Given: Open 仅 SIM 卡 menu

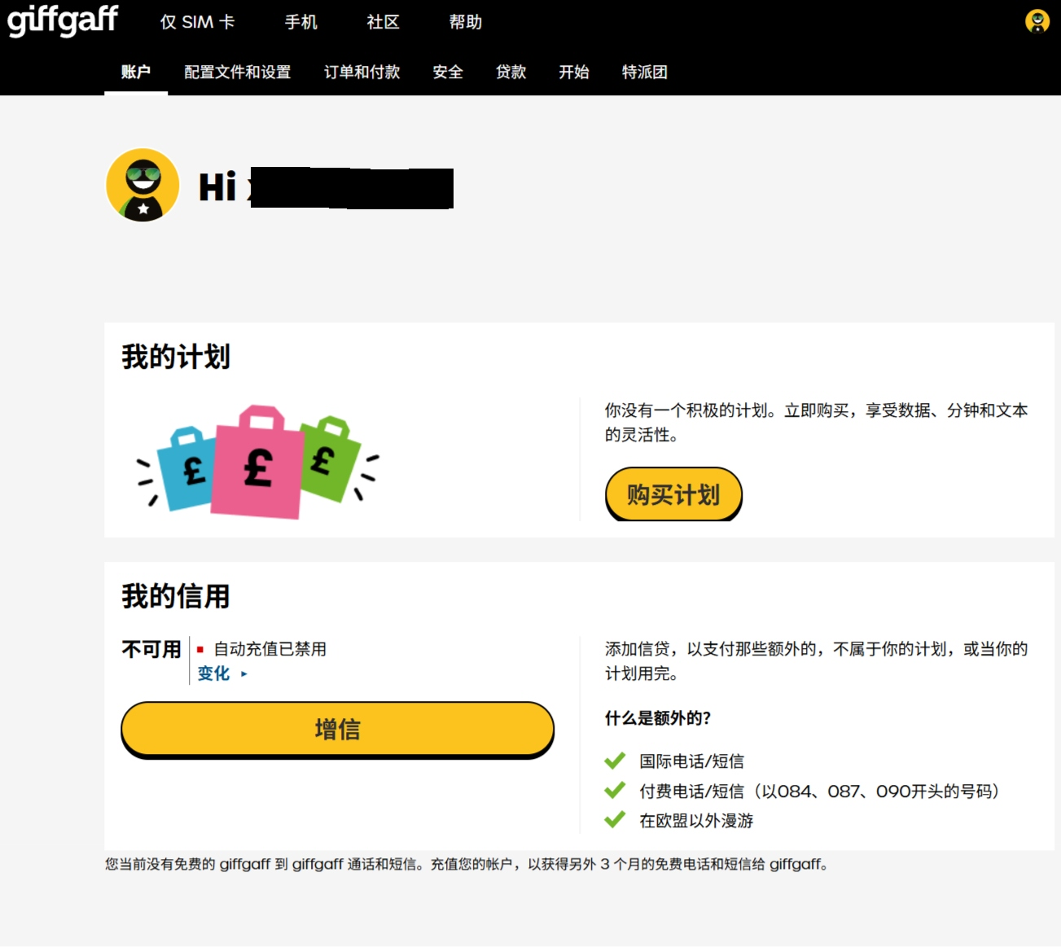Looking at the screenshot, I should [x=197, y=22].
